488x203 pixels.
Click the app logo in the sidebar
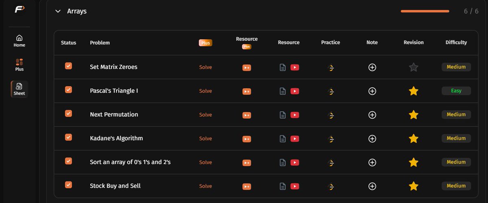20,10
